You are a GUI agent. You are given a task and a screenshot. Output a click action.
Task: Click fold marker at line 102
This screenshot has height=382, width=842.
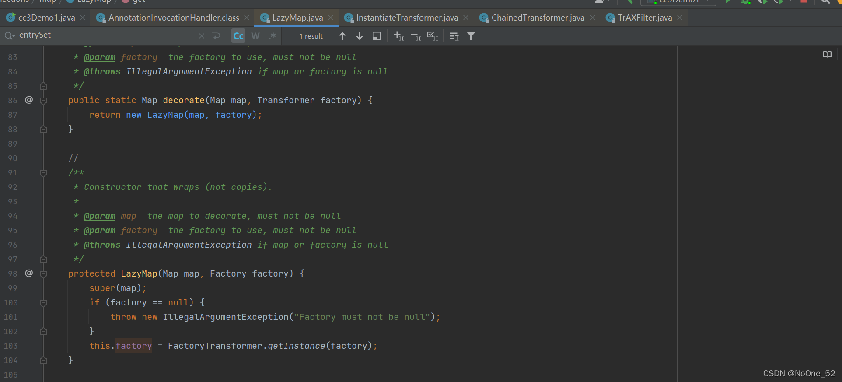click(x=43, y=331)
